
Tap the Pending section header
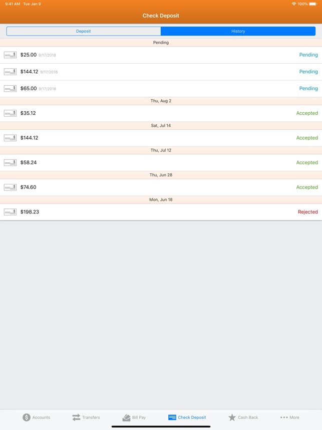(x=161, y=43)
